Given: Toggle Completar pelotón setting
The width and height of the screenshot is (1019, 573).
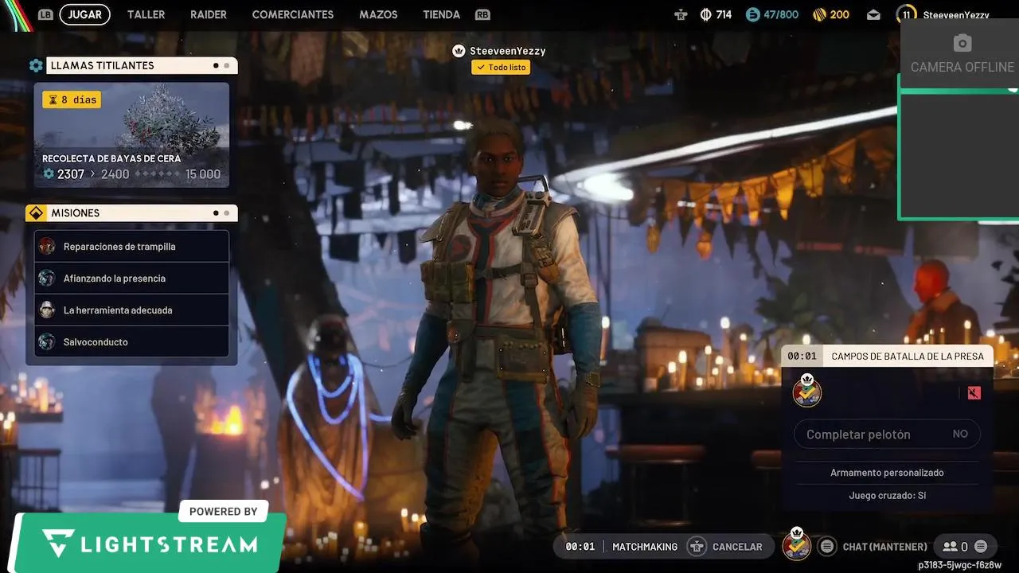Looking at the screenshot, I should (x=888, y=435).
